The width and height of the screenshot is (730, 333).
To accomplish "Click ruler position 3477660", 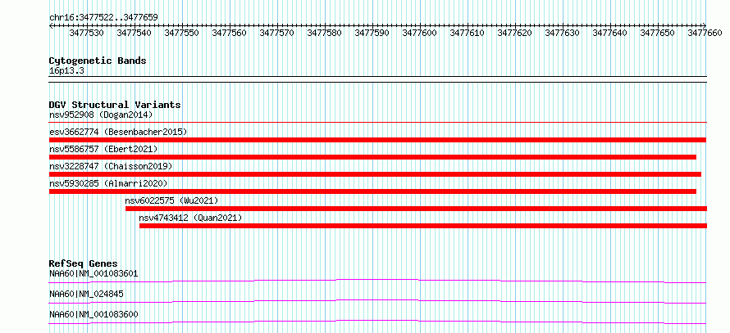I will [x=705, y=33].
